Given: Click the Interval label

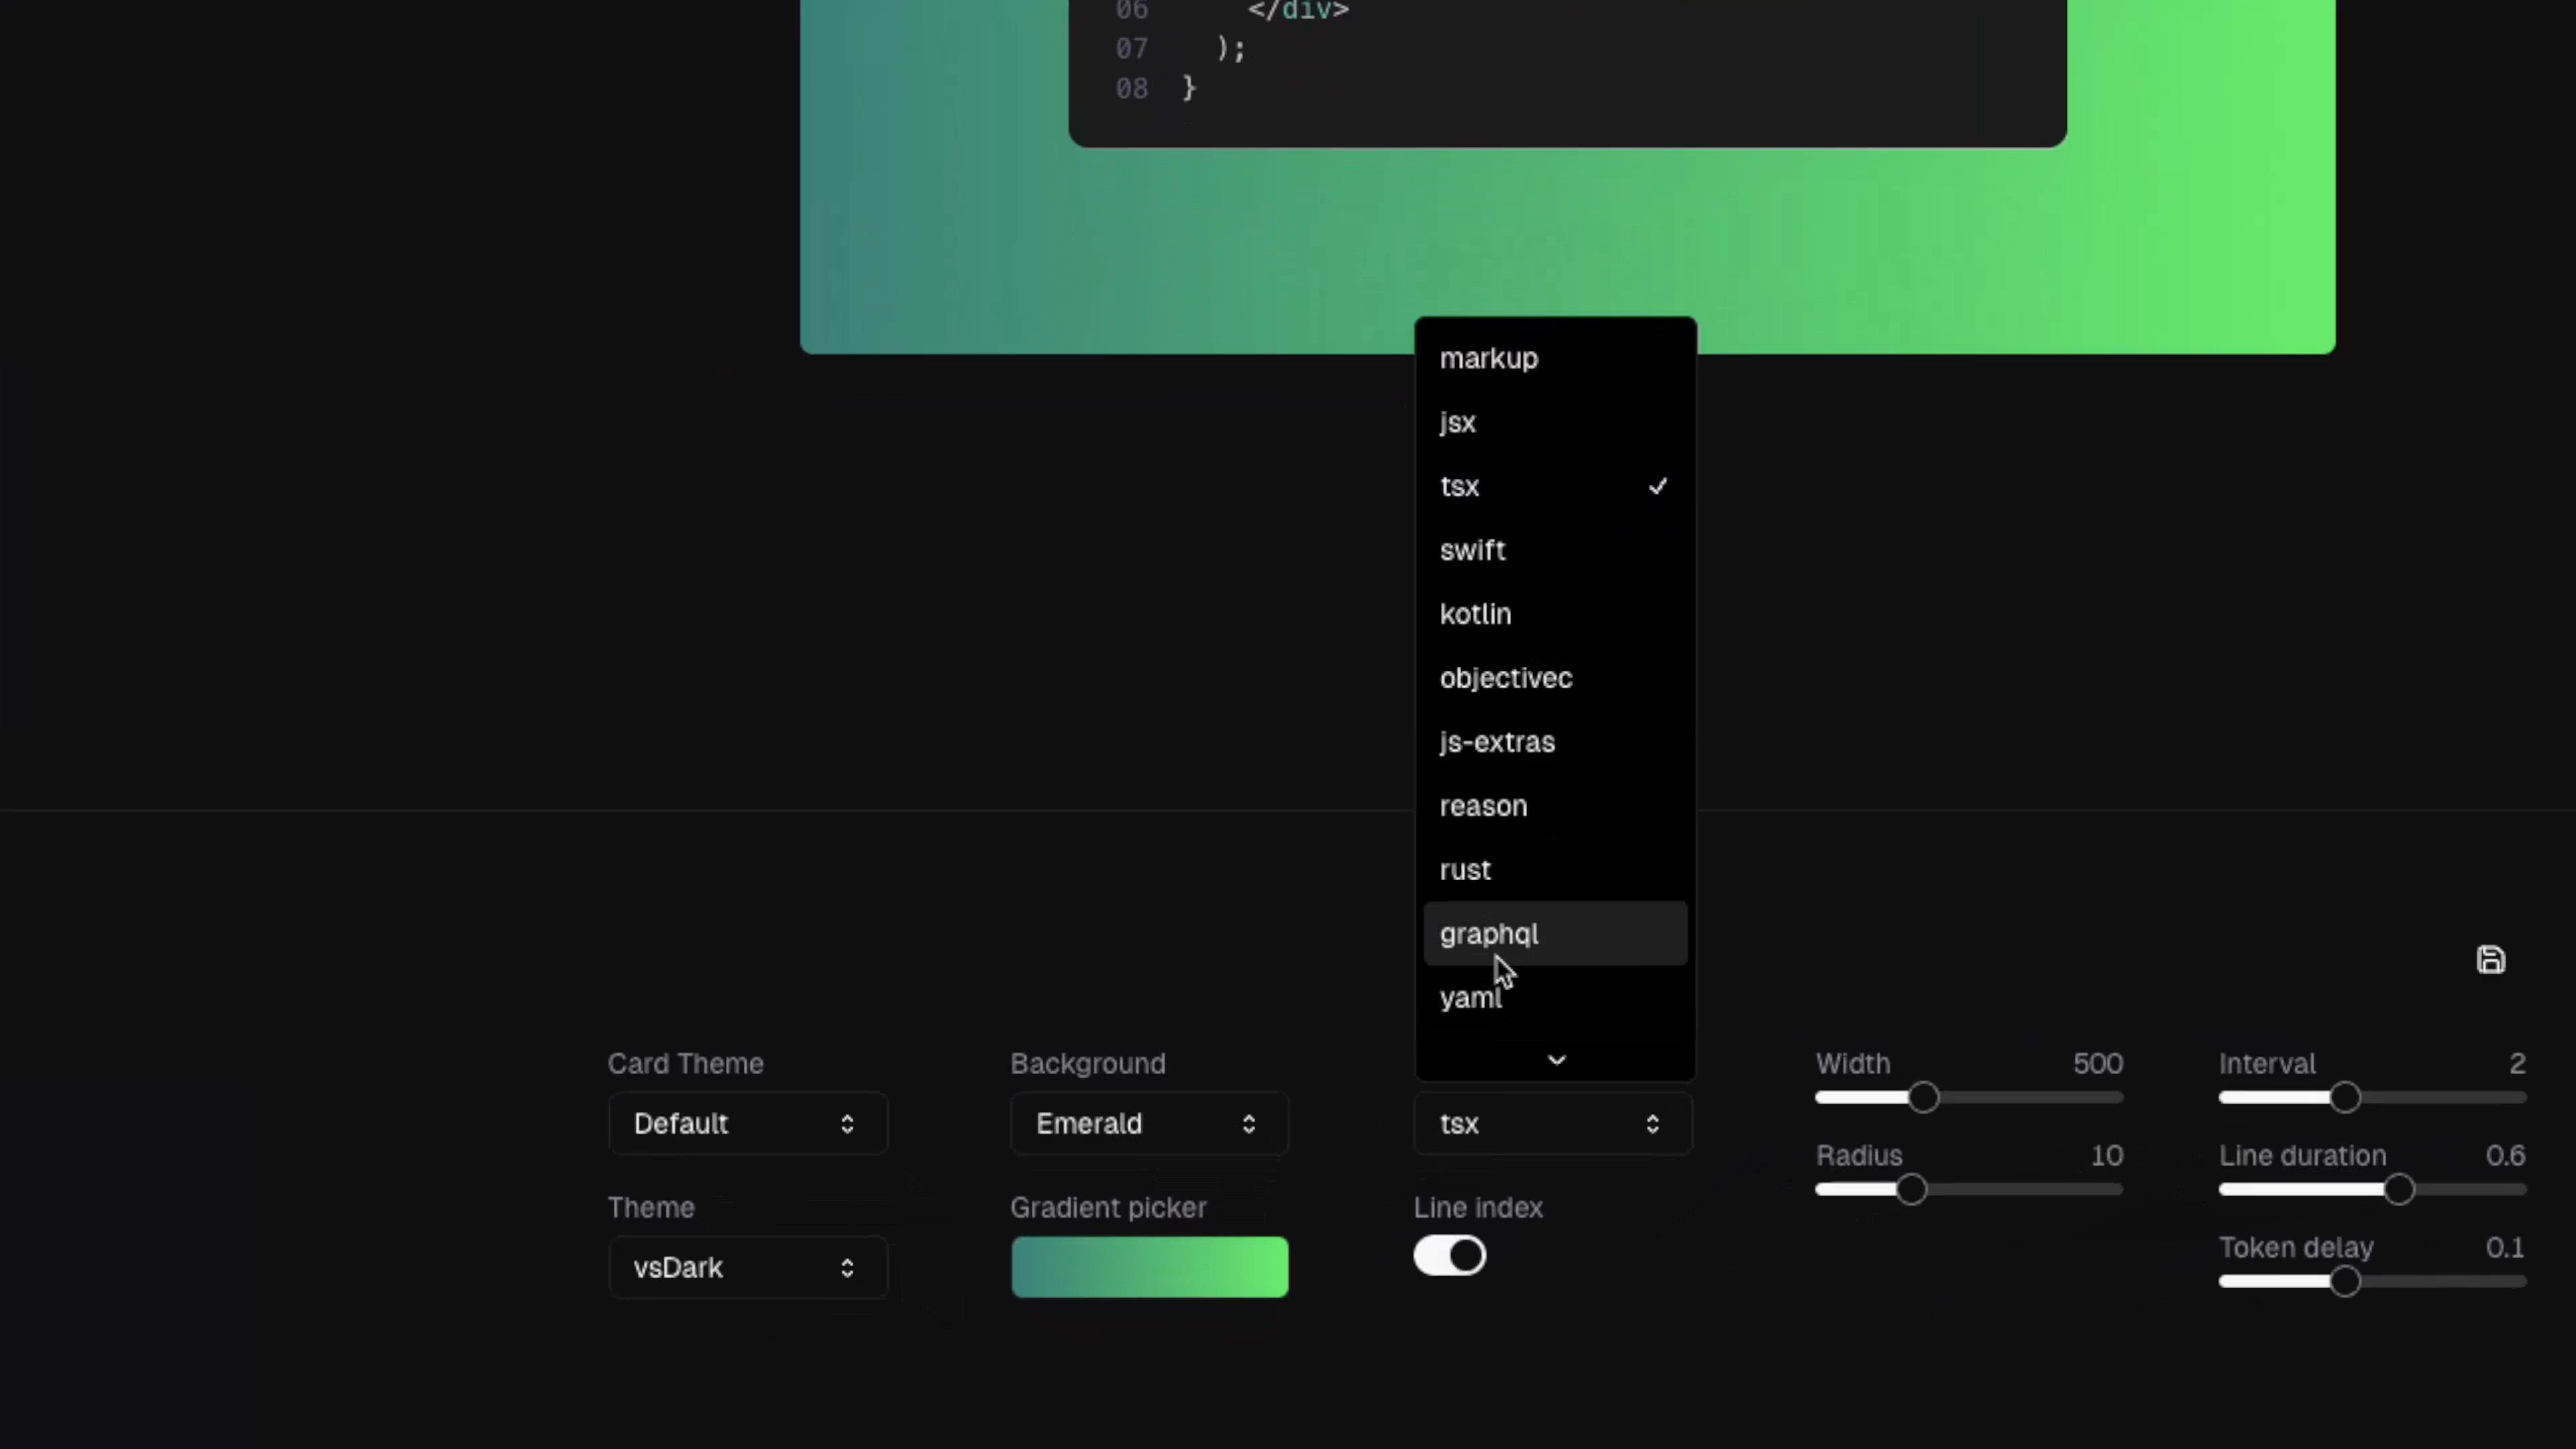Looking at the screenshot, I should point(2267,1063).
